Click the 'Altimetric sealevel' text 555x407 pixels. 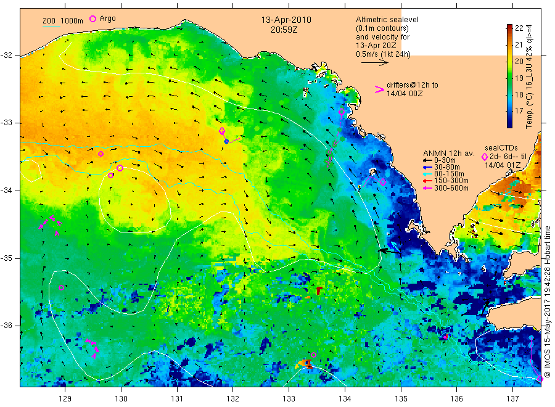point(387,20)
